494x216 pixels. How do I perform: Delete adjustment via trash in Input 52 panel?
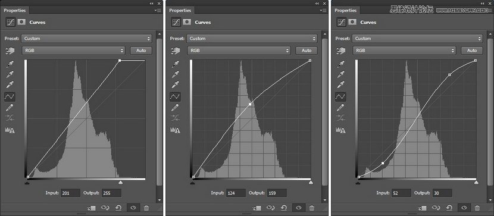point(477,208)
